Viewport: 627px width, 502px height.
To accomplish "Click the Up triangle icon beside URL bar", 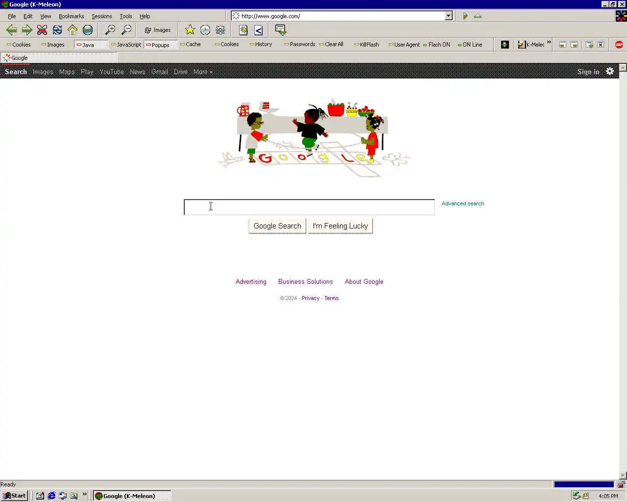I will [x=478, y=16].
